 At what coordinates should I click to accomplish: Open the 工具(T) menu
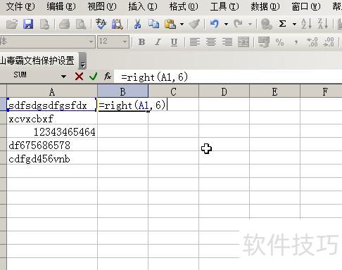pyautogui.click(x=224, y=6)
